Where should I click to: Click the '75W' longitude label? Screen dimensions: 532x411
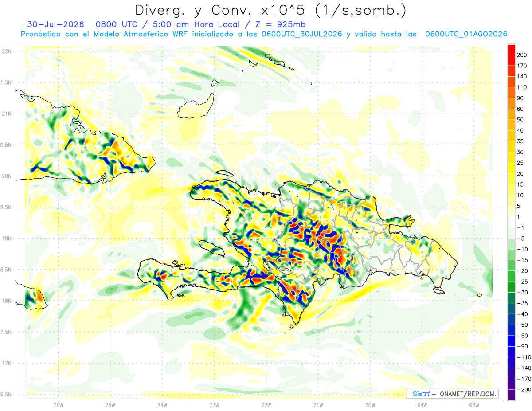pos(110,405)
